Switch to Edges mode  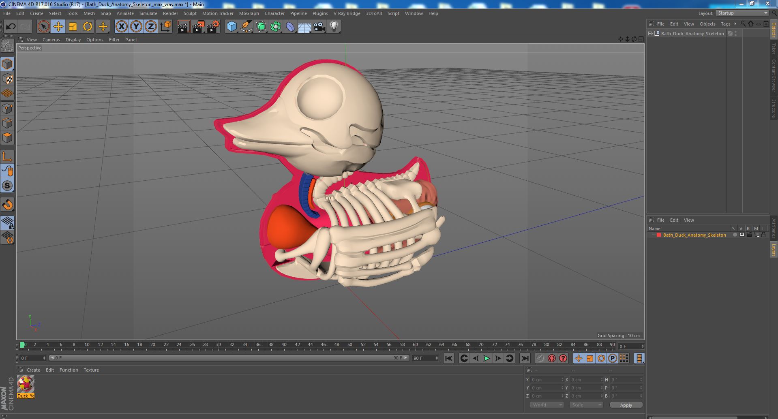coord(7,123)
